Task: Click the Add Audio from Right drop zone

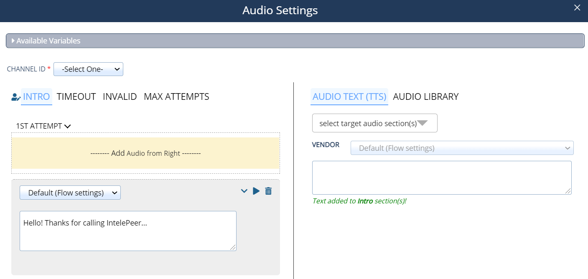Action: [145, 153]
